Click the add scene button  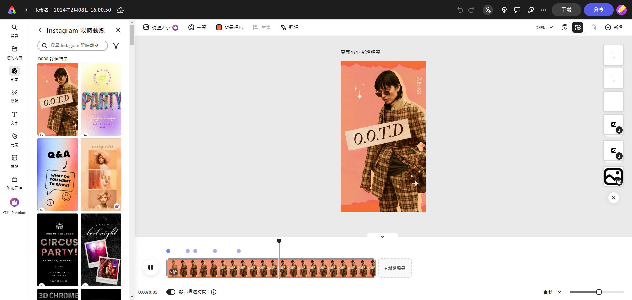[395, 268]
